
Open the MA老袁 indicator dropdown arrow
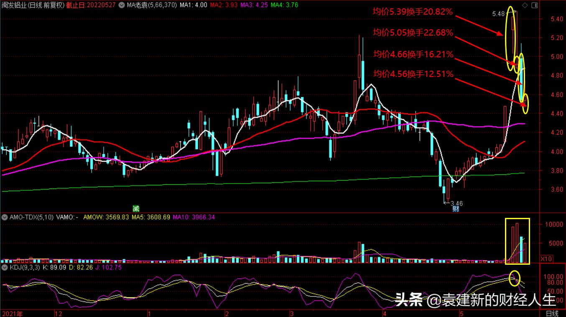tap(121, 6)
